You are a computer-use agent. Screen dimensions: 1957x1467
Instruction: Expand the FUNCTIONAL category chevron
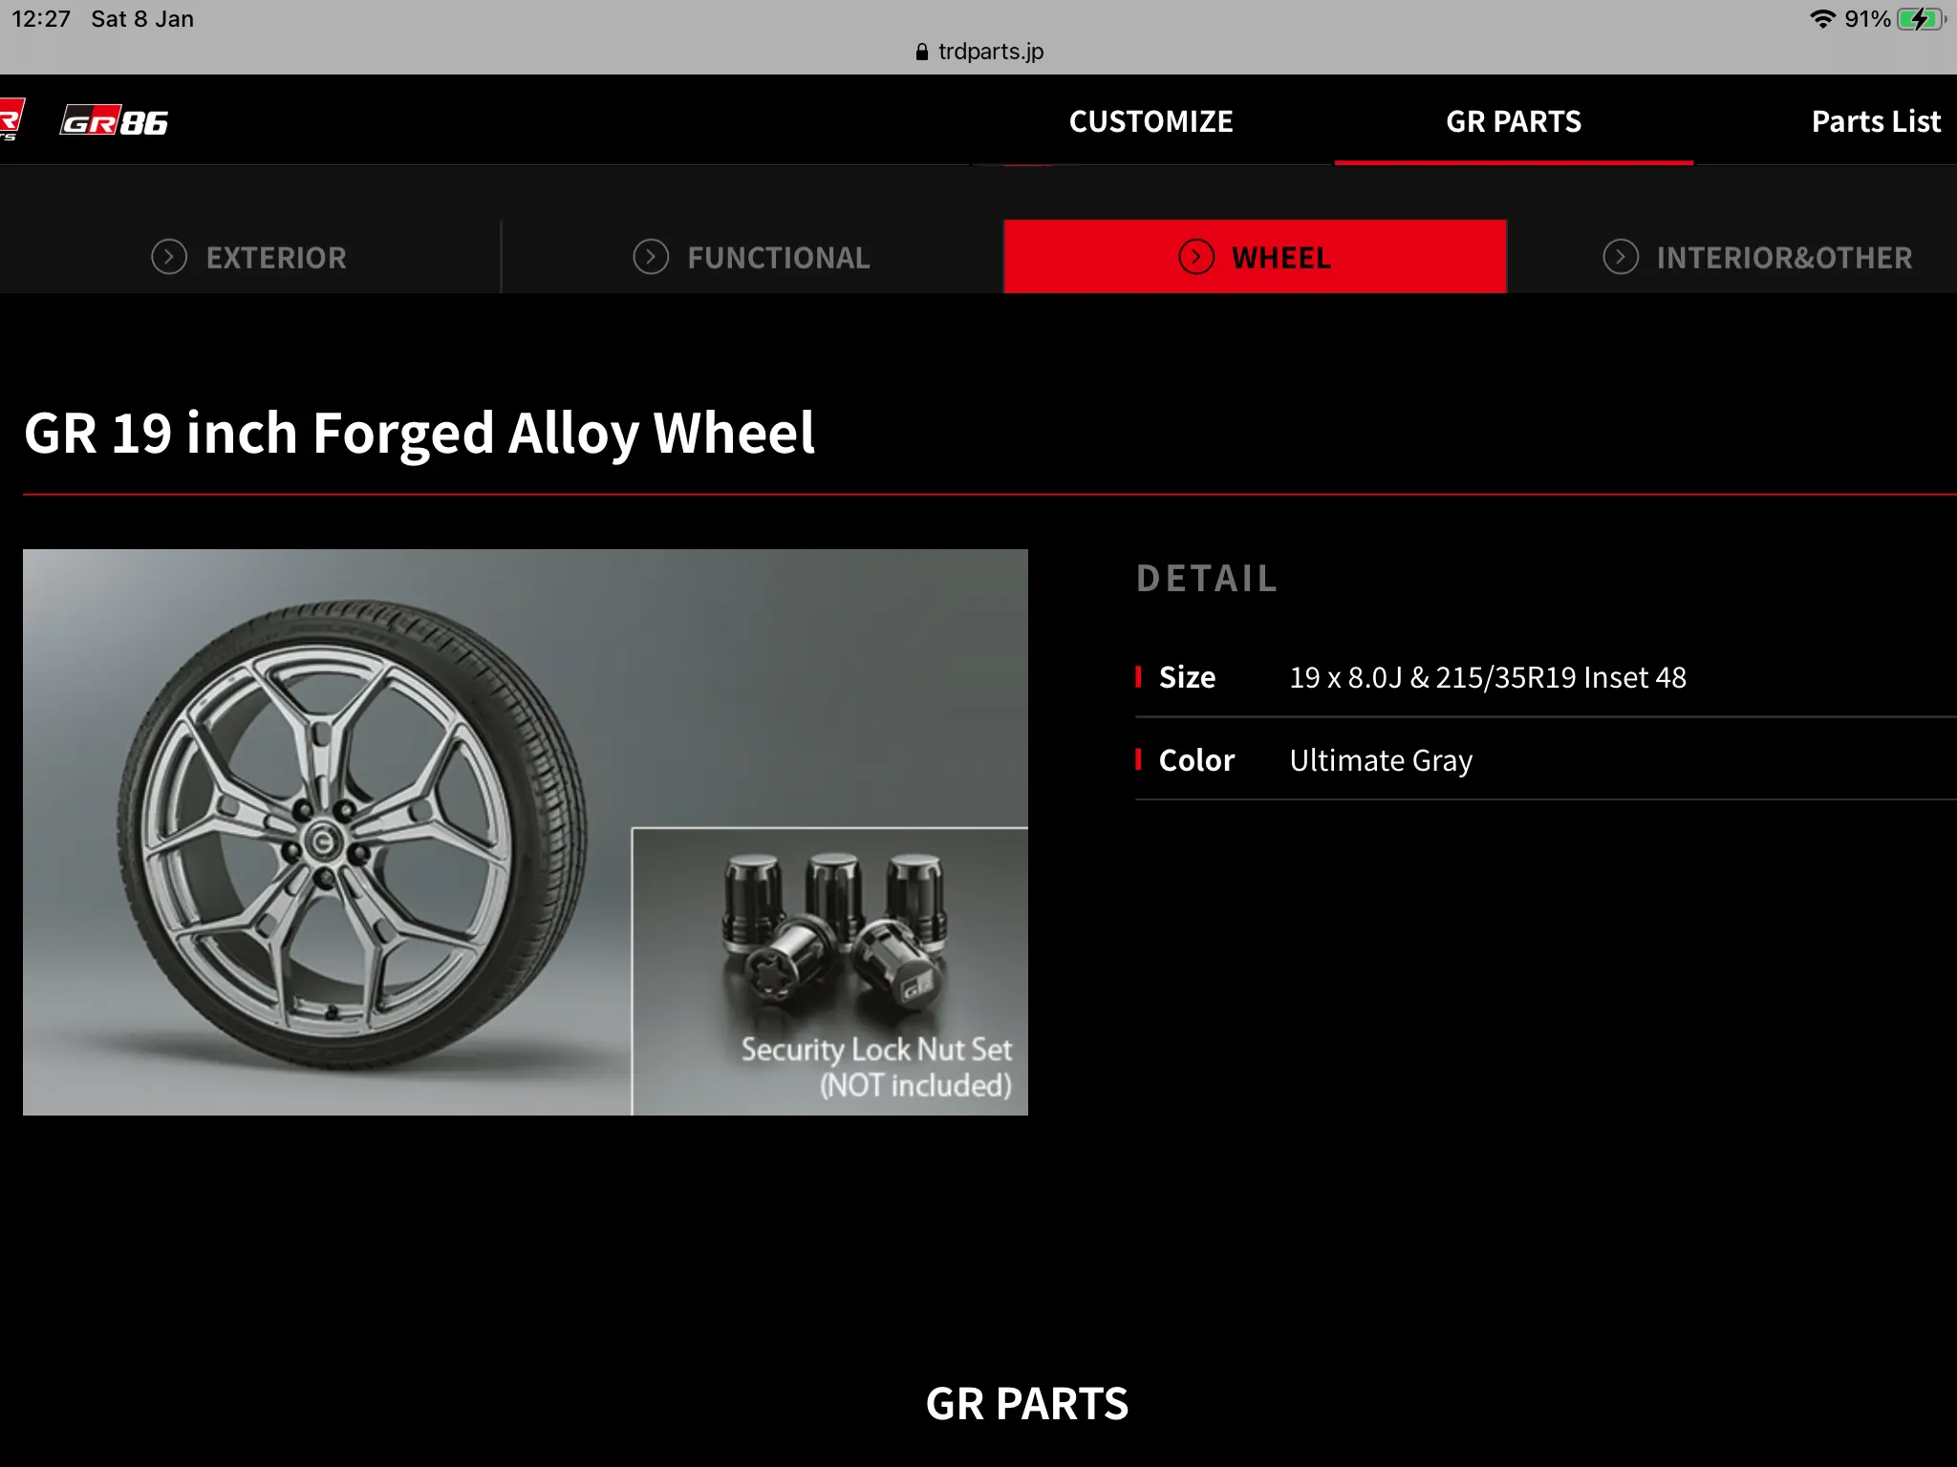point(652,256)
